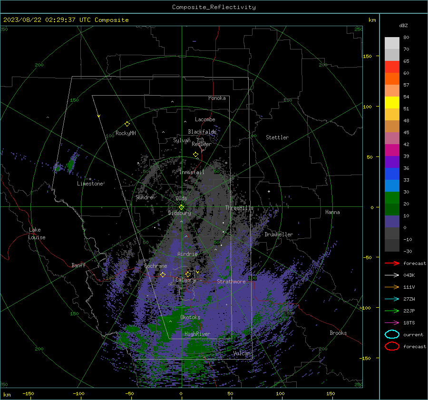Click the orange 111V arrow legend icon

392,287
